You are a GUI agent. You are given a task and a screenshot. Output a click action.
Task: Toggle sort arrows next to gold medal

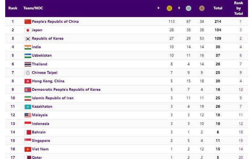(179, 8)
